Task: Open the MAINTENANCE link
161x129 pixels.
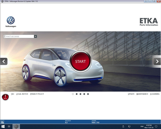Action: pos(142,94)
